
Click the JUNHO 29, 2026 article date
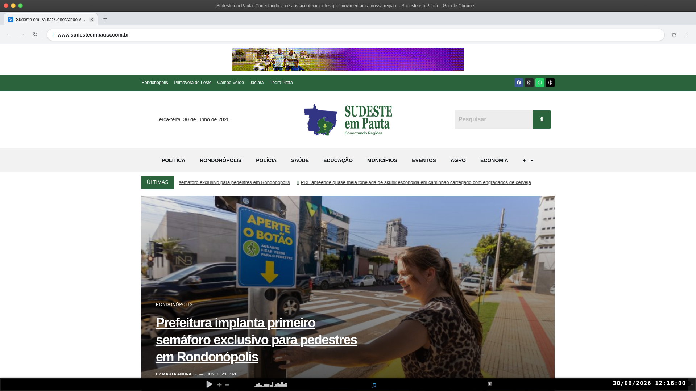222,374
